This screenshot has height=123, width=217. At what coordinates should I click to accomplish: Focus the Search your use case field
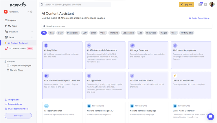coord(127,26)
